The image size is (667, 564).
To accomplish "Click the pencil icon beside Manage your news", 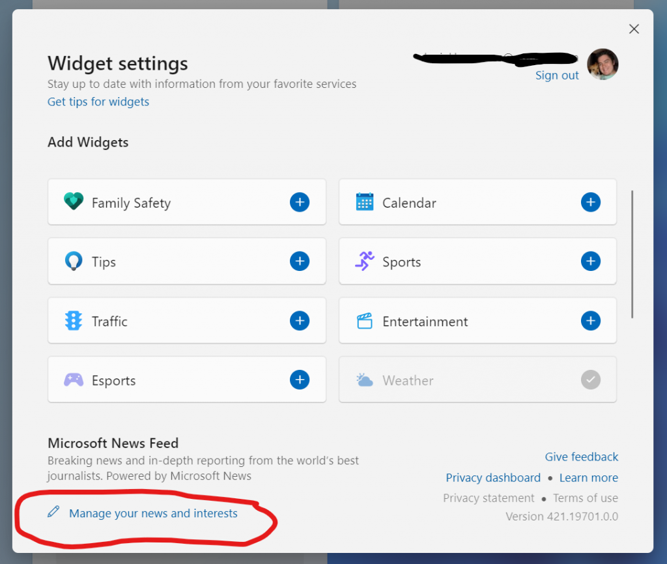I will pos(53,512).
